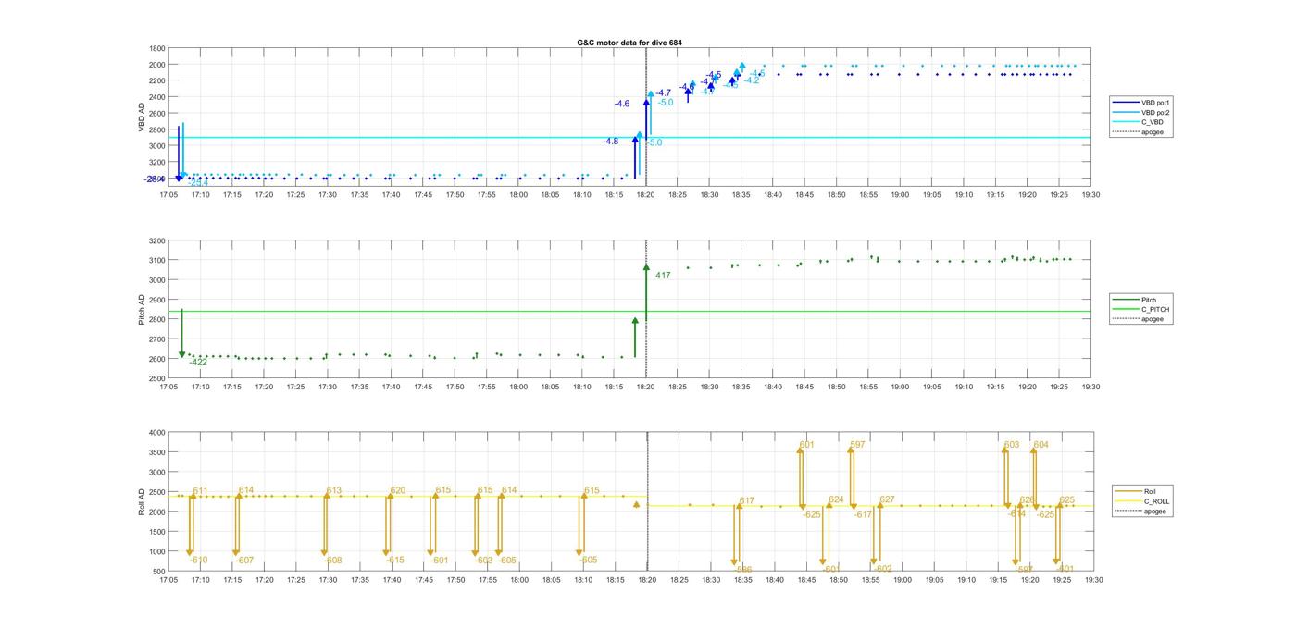1296x641 pixels.
Task: Click the 'VBD AD' y-axis label
Action: pyautogui.click(x=142, y=116)
